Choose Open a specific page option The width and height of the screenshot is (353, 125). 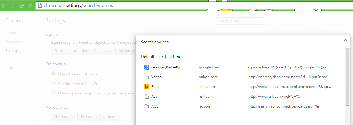point(53,93)
